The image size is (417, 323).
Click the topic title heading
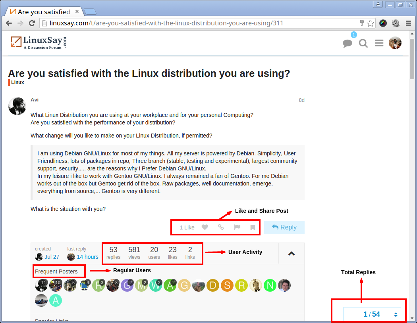tap(149, 73)
